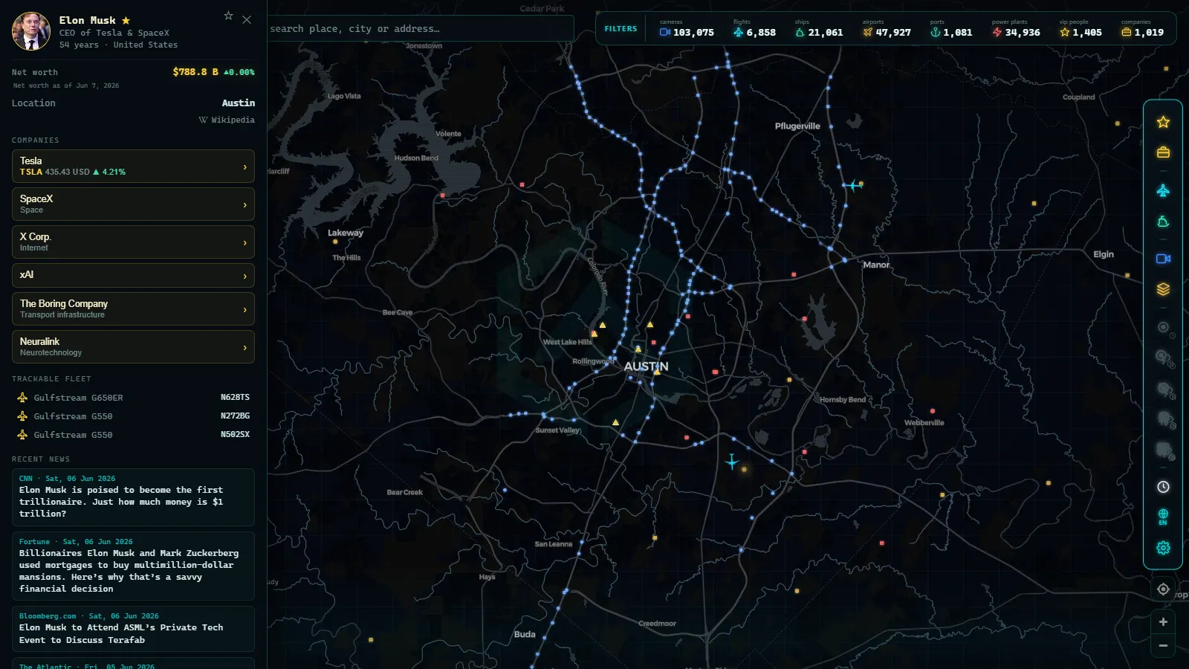
Task: Open the map layers stack icon
Action: (x=1163, y=289)
